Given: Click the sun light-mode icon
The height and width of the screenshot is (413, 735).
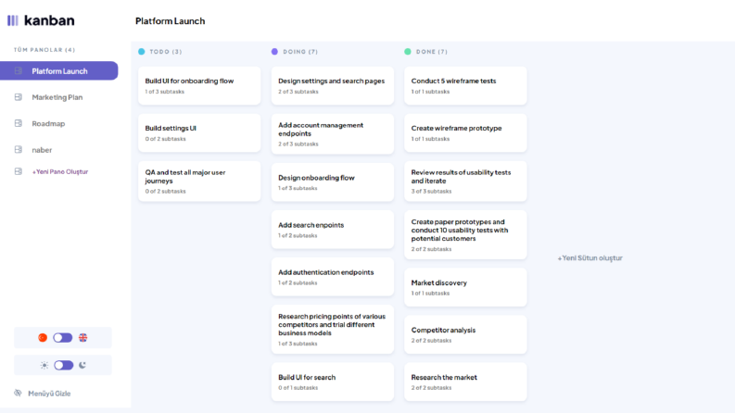Looking at the screenshot, I should pyautogui.click(x=44, y=365).
